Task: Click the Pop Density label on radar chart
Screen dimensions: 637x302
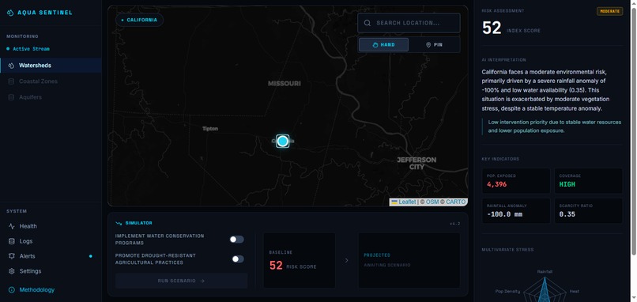Action: pyautogui.click(x=507, y=292)
